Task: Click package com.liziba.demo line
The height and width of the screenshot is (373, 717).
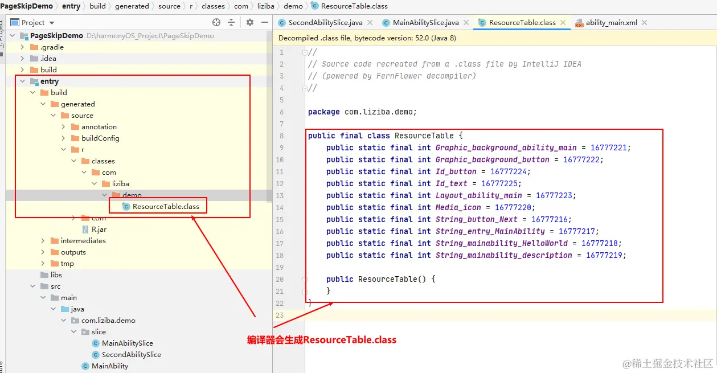Action: click(x=363, y=112)
